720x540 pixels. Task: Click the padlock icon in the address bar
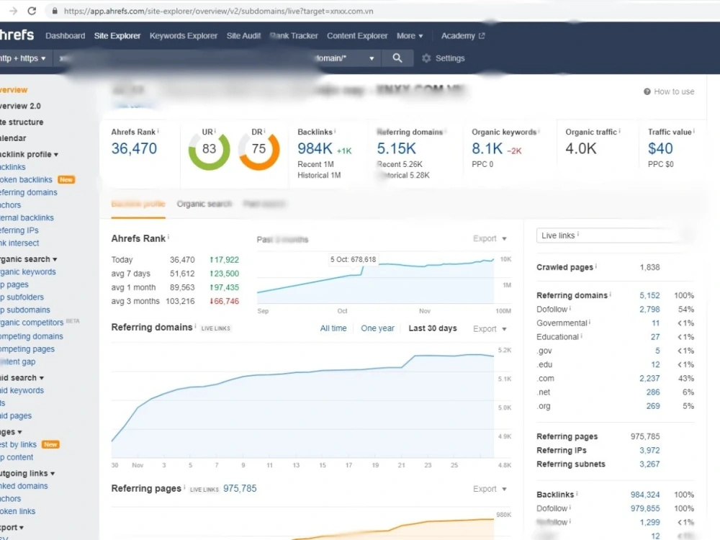[x=55, y=11]
